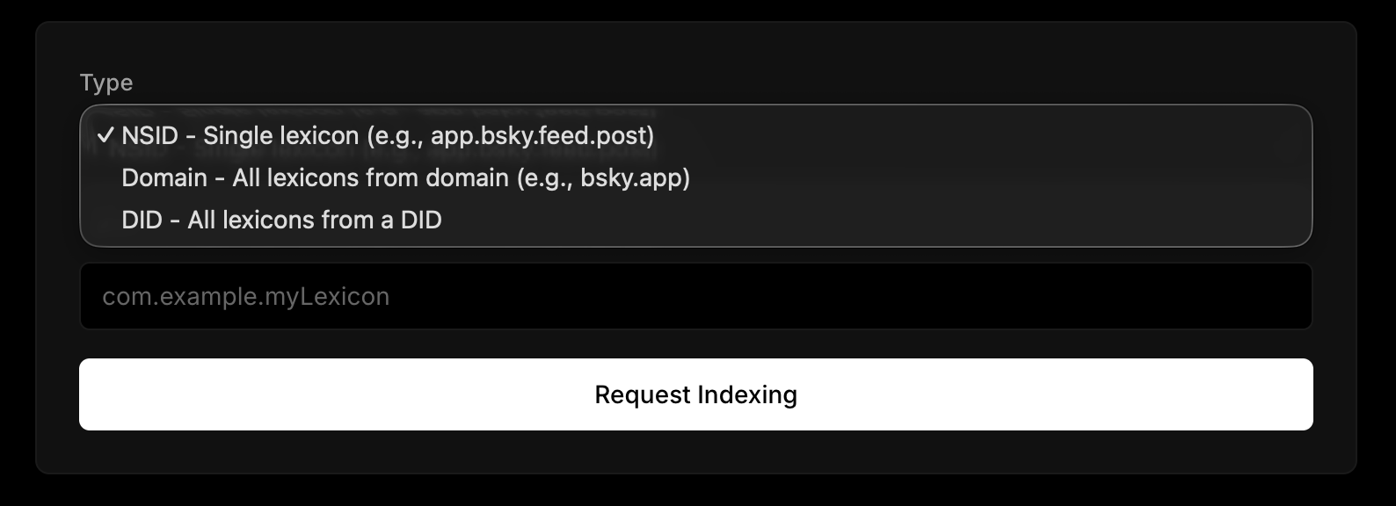1396x506 pixels.
Task: Choose the Single lexicon entry
Action: 388,135
